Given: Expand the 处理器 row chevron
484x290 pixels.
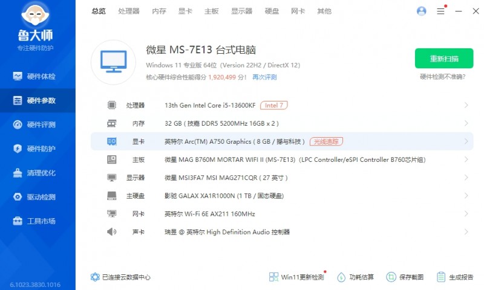Looking at the screenshot, I should pyautogui.click(x=466, y=105).
